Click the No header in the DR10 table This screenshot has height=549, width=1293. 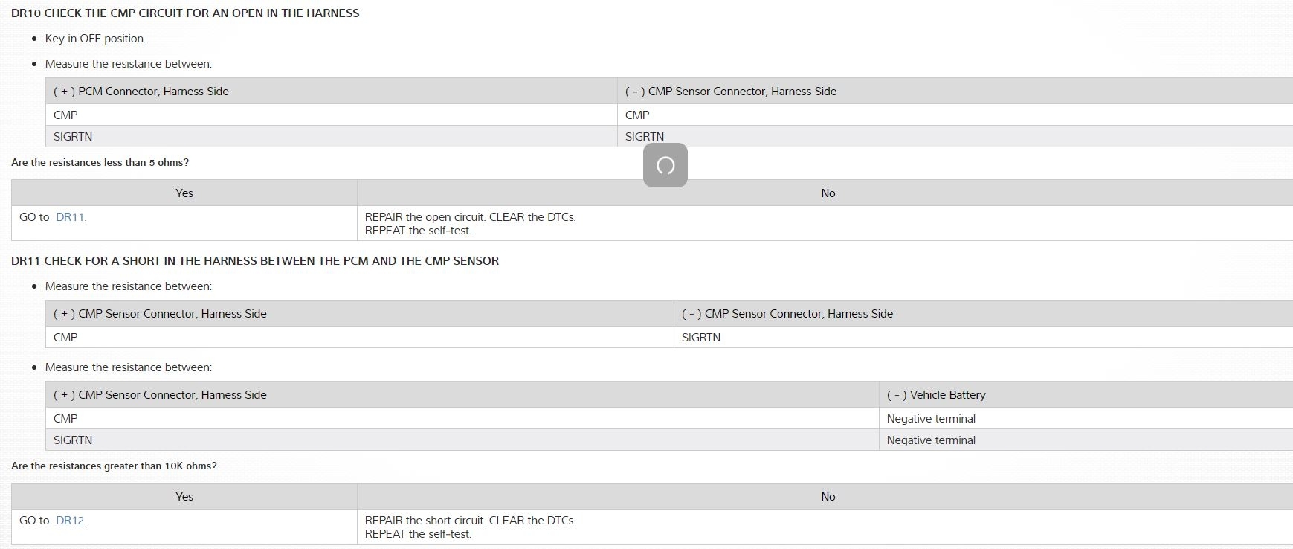pyautogui.click(x=828, y=193)
